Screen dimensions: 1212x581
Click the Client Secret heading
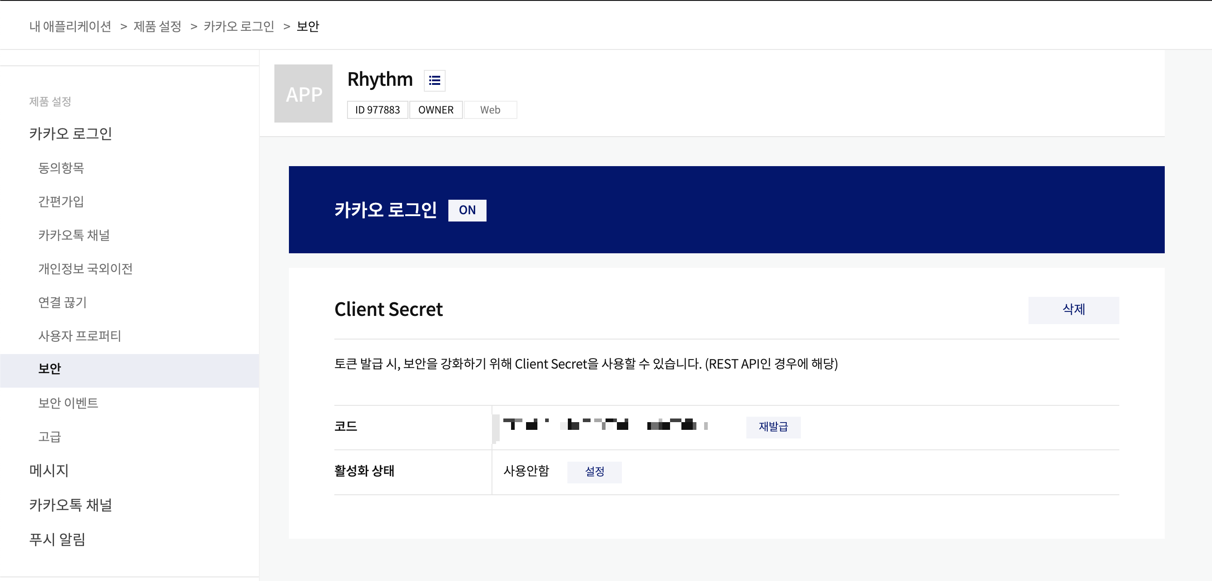(388, 309)
